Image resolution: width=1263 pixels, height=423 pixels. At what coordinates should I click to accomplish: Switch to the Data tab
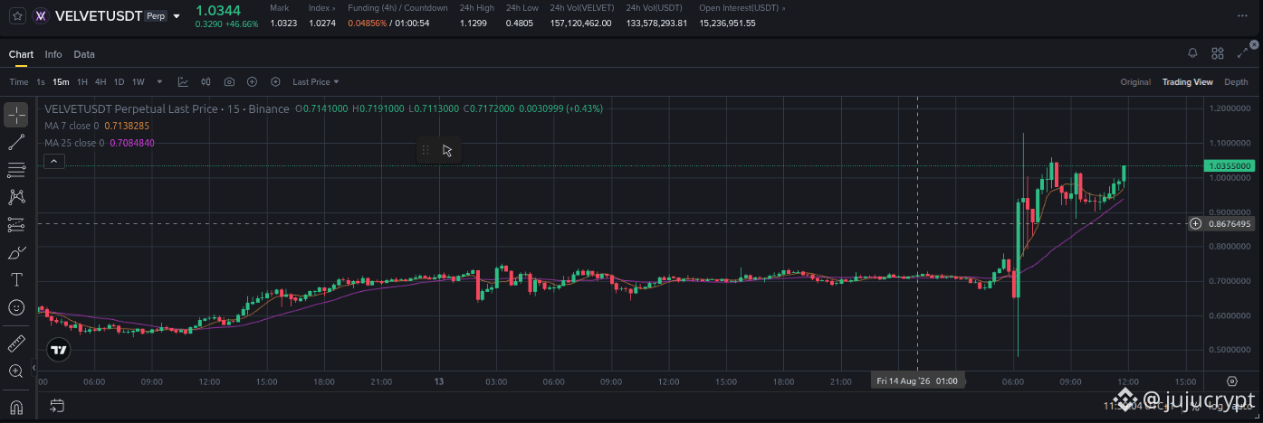click(x=84, y=54)
